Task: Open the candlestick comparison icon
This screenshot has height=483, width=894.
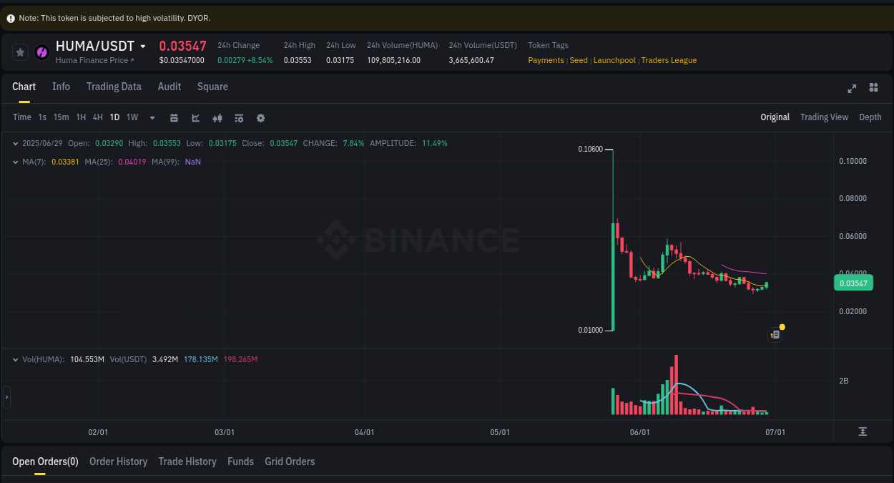Action: (x=217, y=117)
